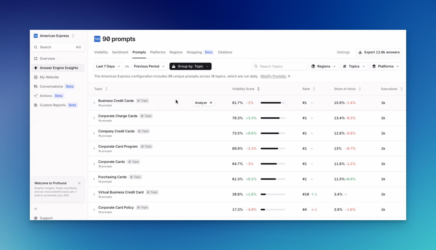Image resolution: width=436 pixels, height=250 pixels.
Task: Click the Topic tag on Purchasing Cards
Action: pyautogui.click(x=135, y=177)
